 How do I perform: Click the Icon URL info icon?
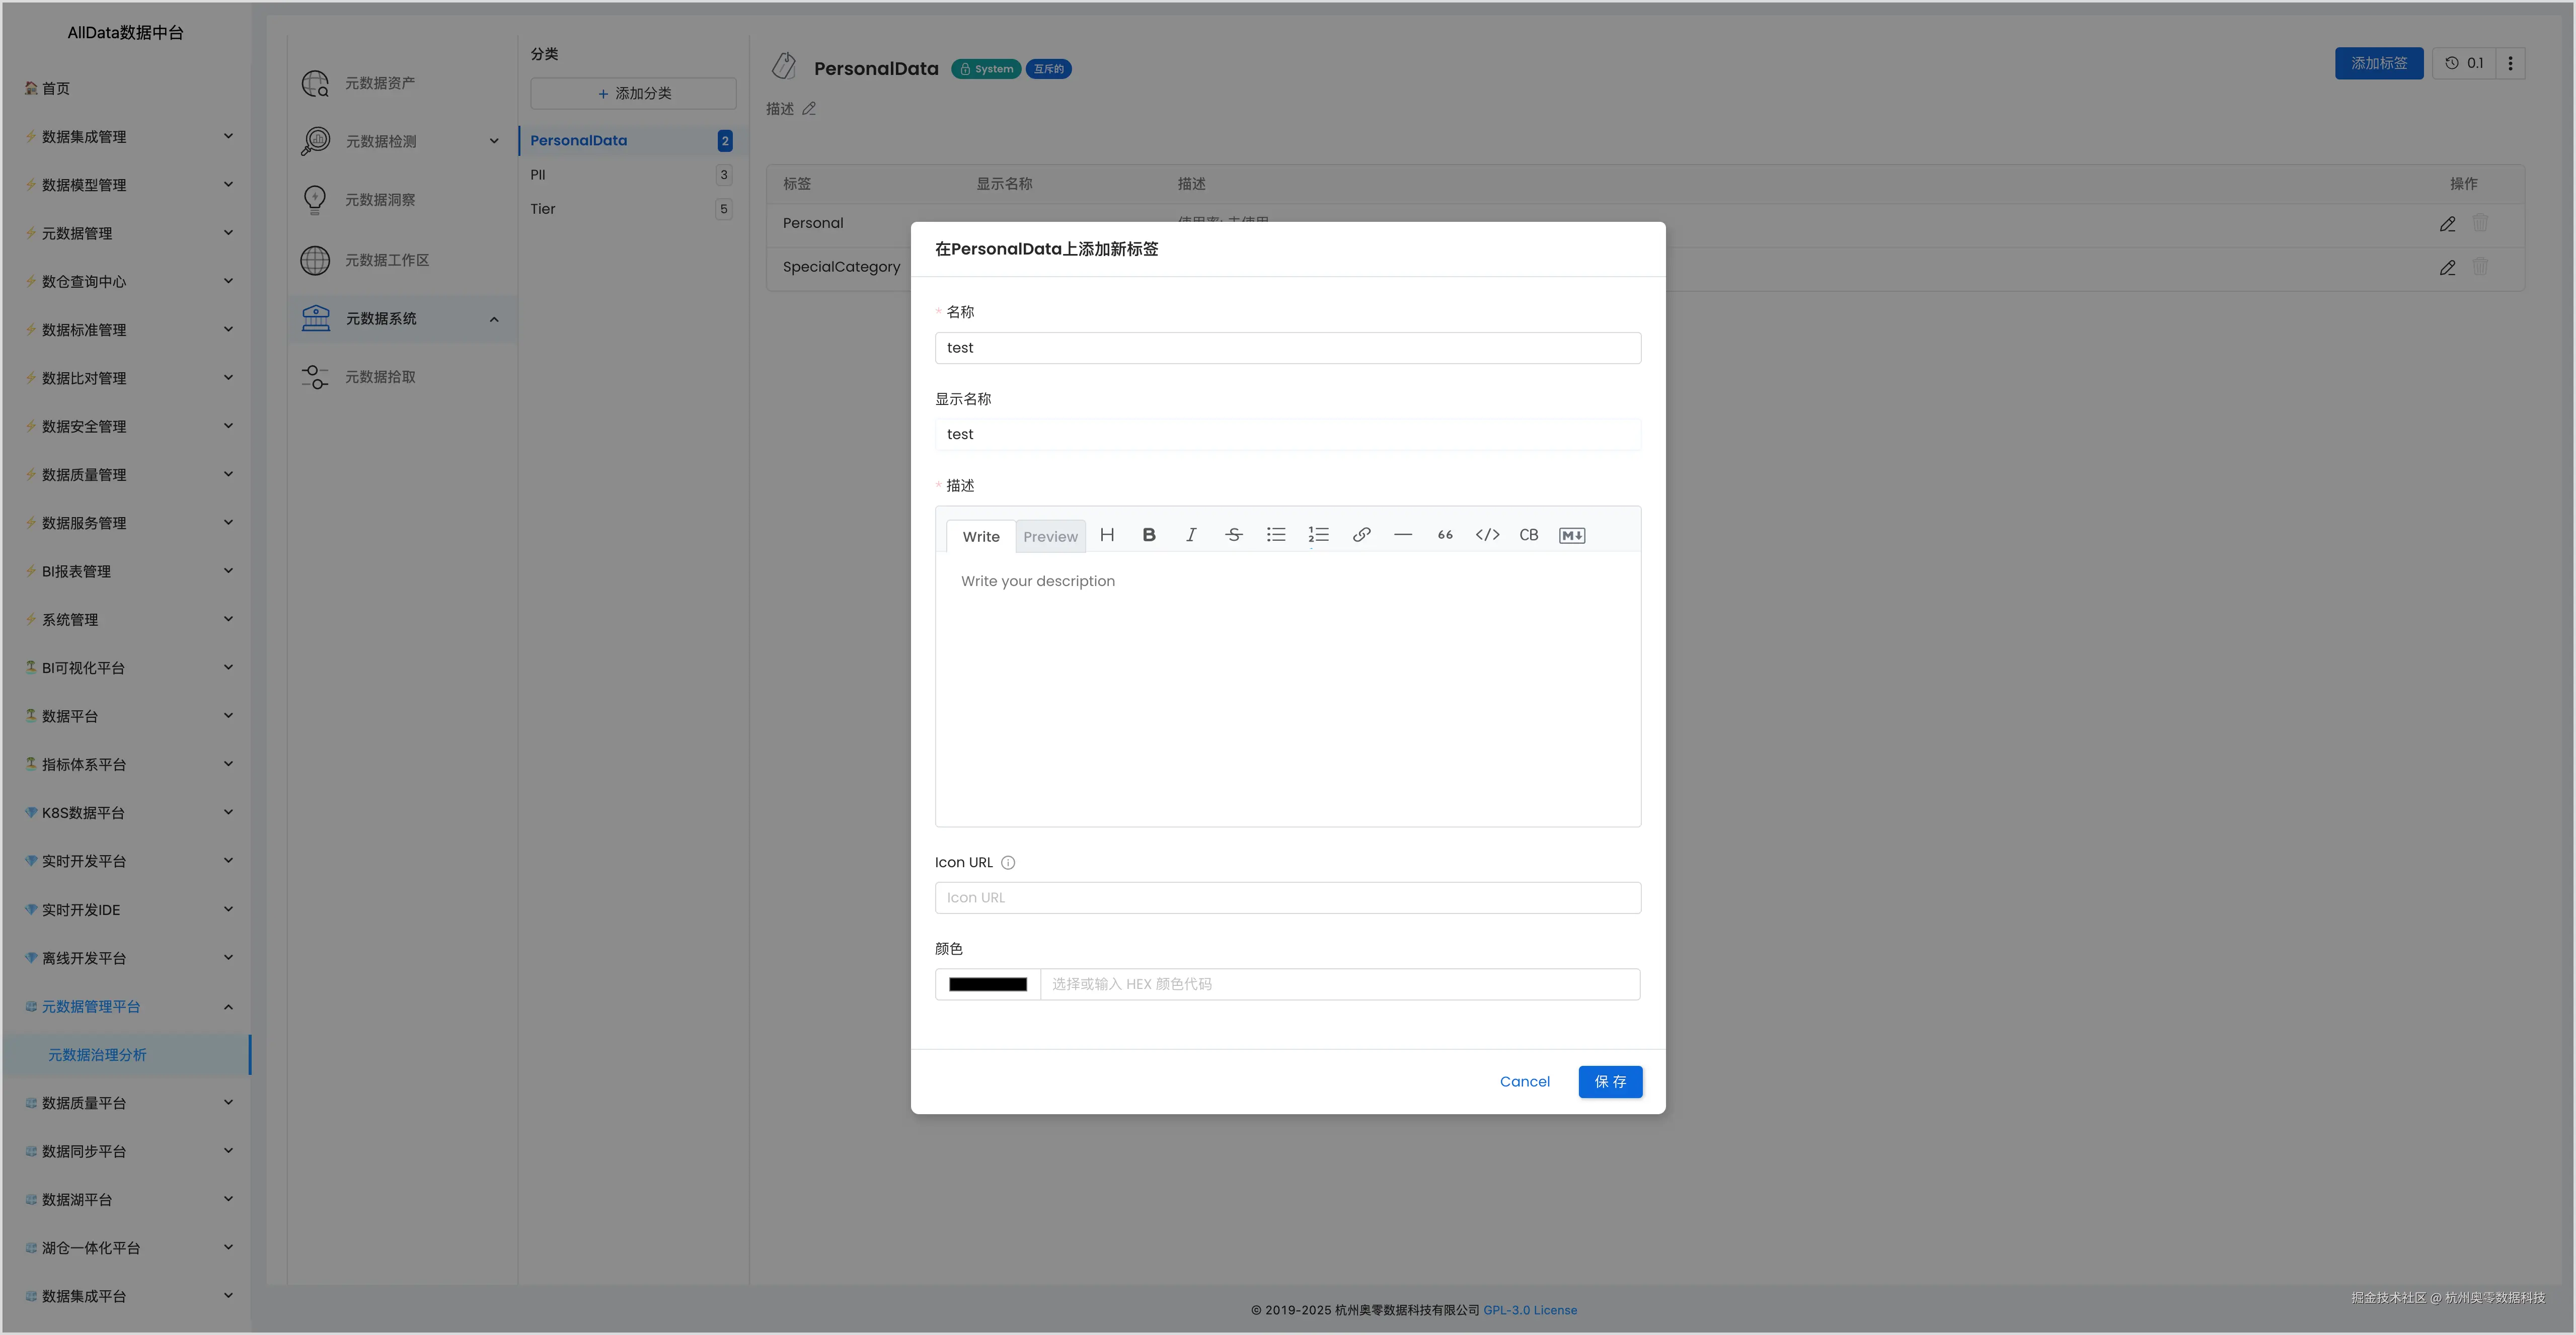pos(1008,863)
